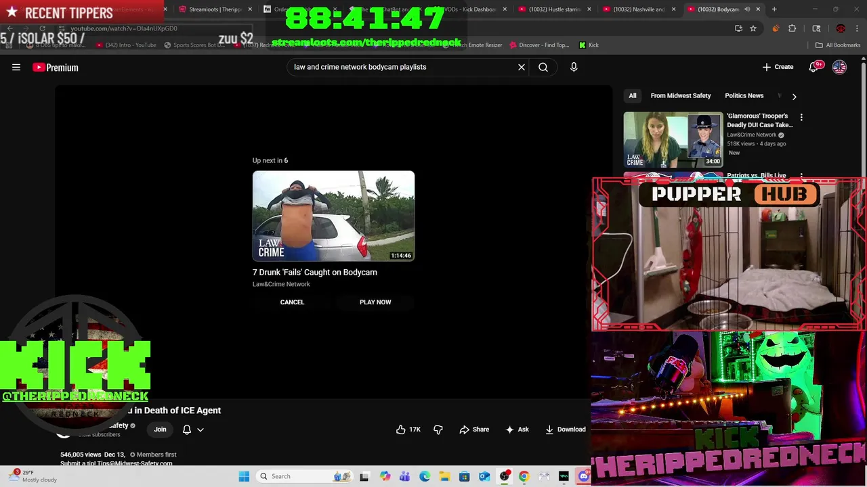Open Microsoft Store from taskbar

(x=464, y=477)
